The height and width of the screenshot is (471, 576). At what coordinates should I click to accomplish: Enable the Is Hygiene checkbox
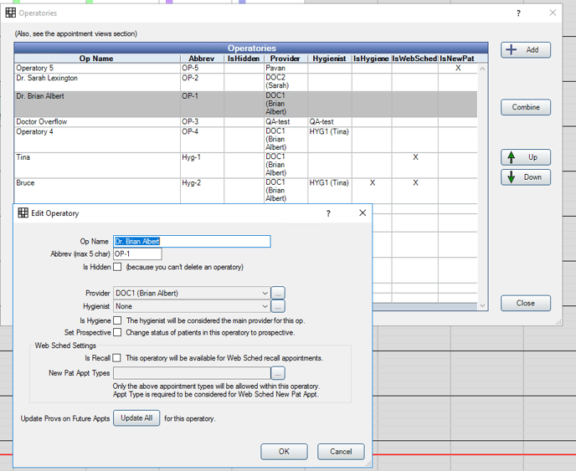click(x=117, y=320)
